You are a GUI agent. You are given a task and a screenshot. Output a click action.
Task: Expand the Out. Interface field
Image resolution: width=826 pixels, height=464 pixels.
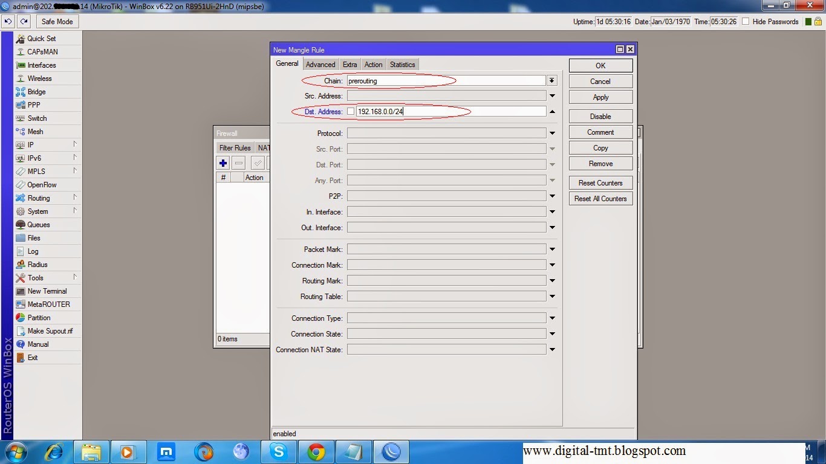552,228
